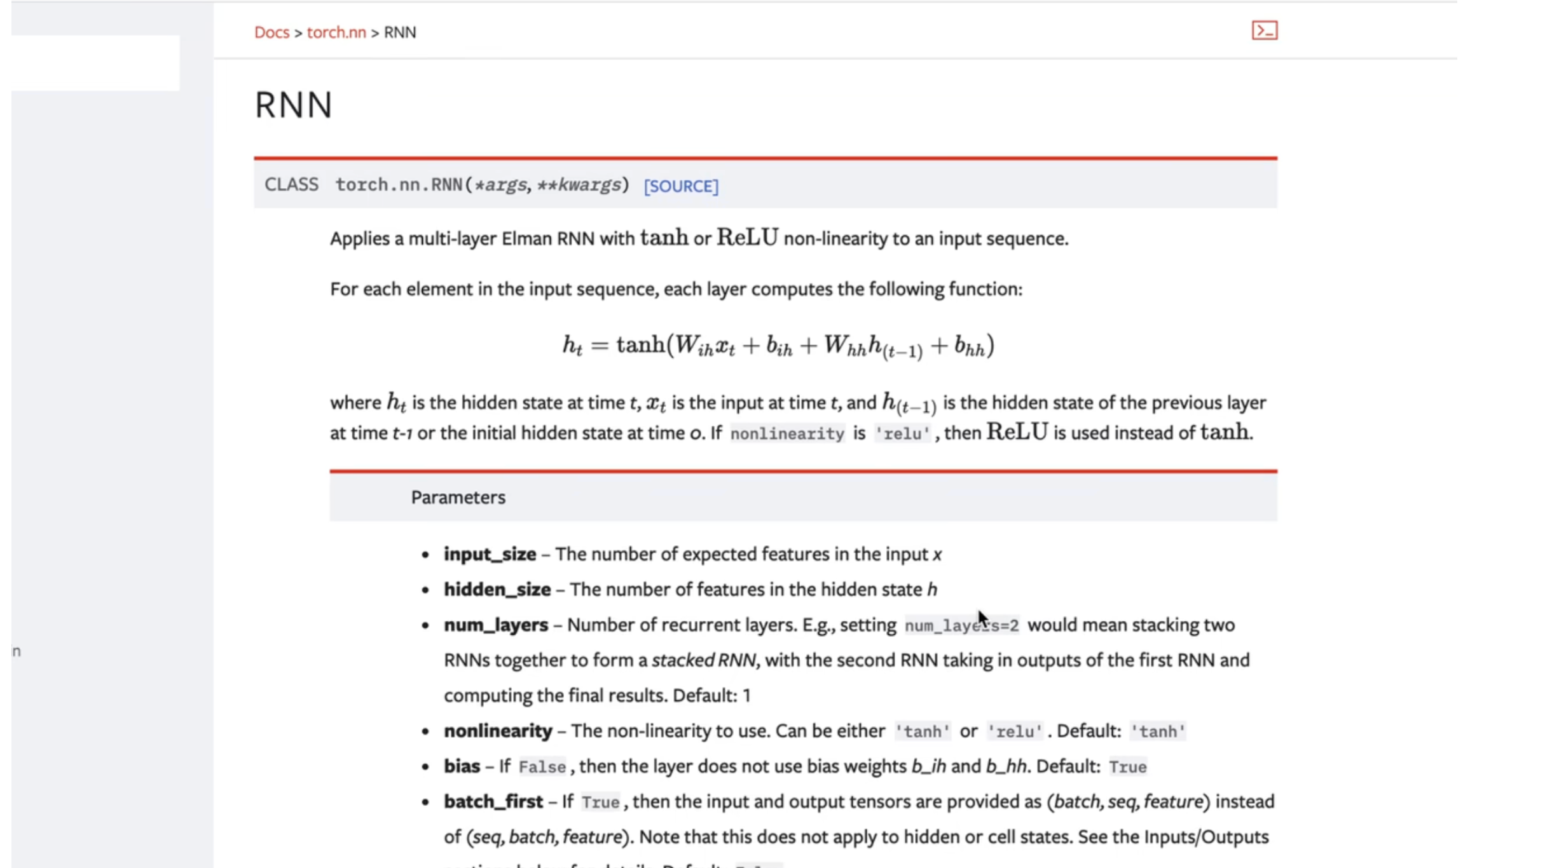Click the num_layers parameter name
Image resolution: width=1559 pixels, height=868 pixels.
[496, 625]
